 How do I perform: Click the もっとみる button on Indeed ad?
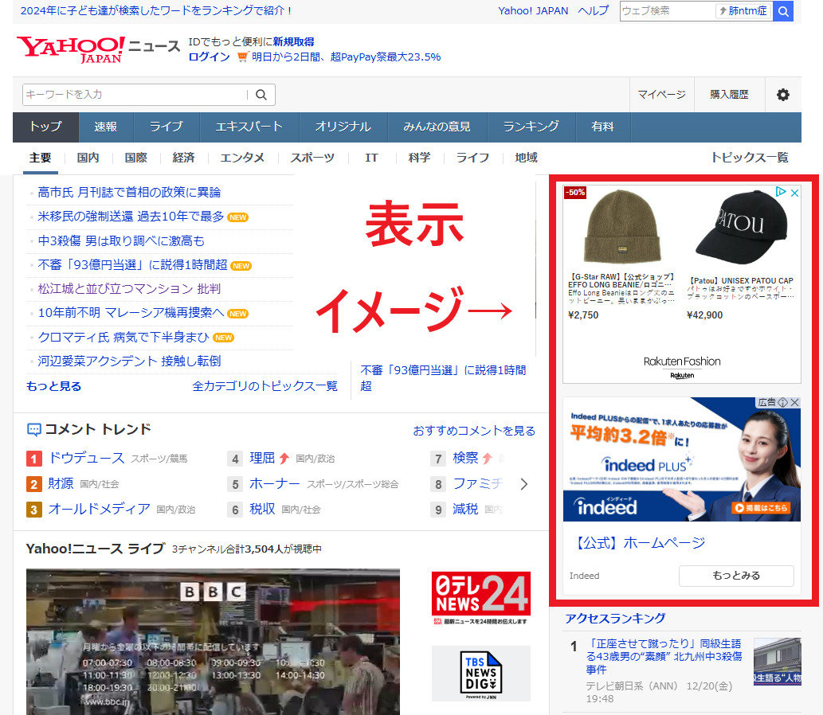pos(736,576)
